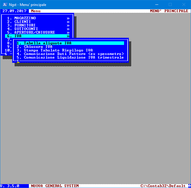The height and width of the screenshot is (188, 191).
Task: Choose 3. FORNITORI from main menu
Action: (x=25, y=25)
